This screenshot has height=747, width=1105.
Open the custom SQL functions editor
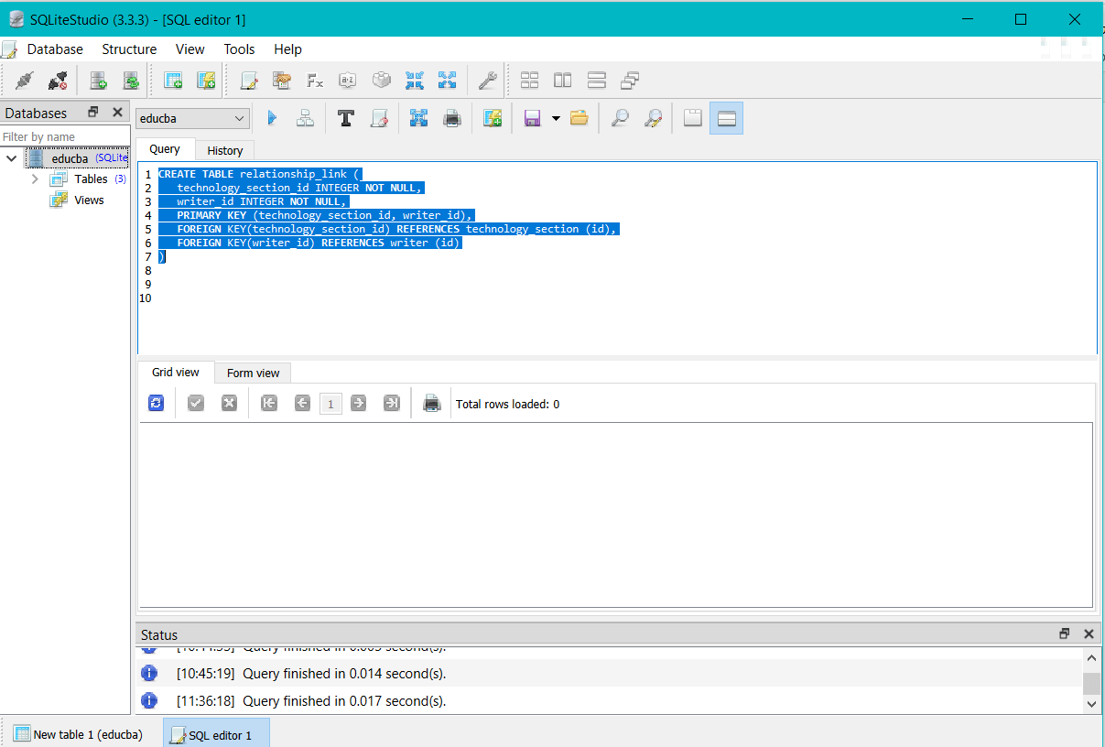pyautogui.click(x=315, y=80)
